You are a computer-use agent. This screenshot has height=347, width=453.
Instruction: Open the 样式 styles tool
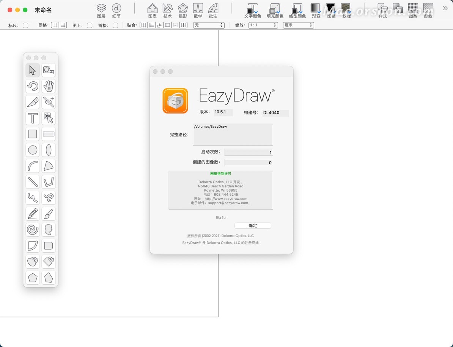[382, 11]
